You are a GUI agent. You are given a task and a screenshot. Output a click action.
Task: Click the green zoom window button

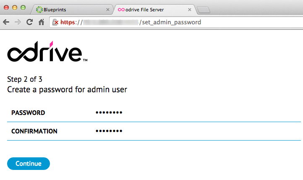point(23,8)
